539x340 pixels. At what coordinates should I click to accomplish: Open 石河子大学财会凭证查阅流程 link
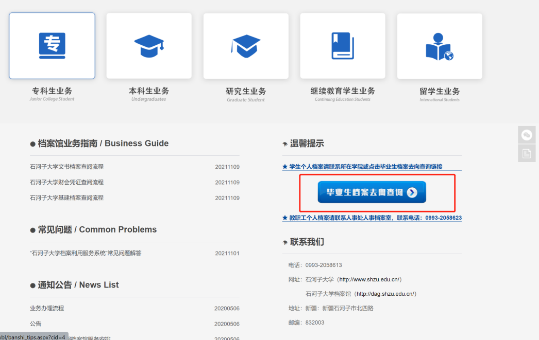coord(67,183)
